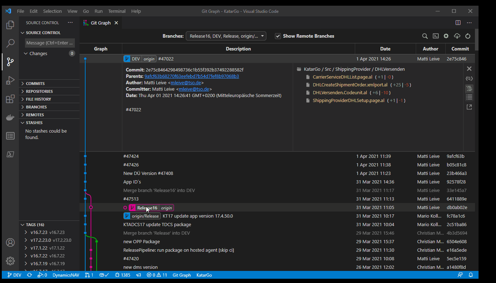This screenshot has height=283, width=496.
Task: Open Source Control views ellipsis menu
Action: [70, 23]
